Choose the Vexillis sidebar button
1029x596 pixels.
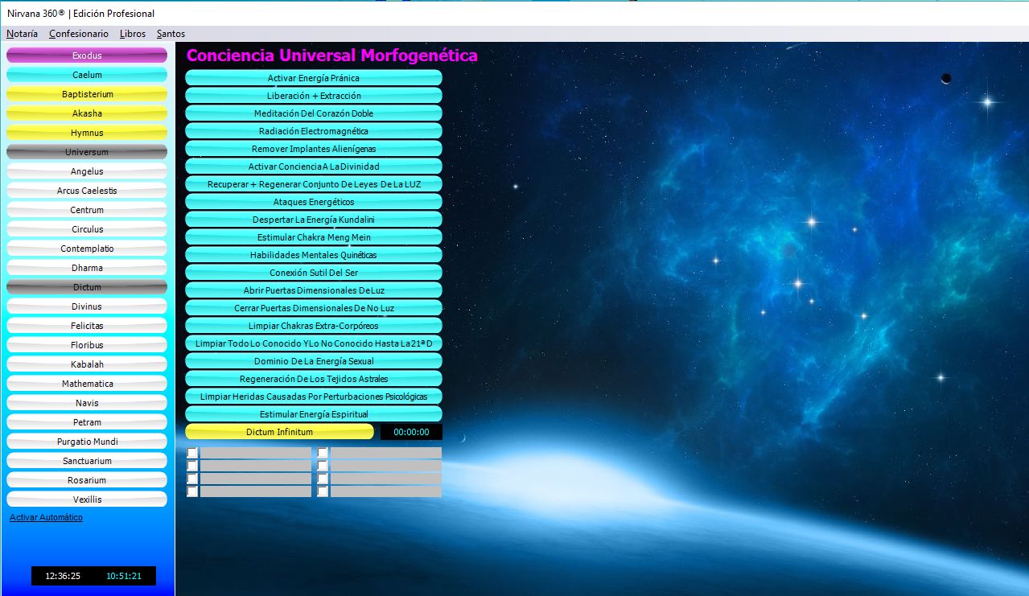[x=87, y=499]
